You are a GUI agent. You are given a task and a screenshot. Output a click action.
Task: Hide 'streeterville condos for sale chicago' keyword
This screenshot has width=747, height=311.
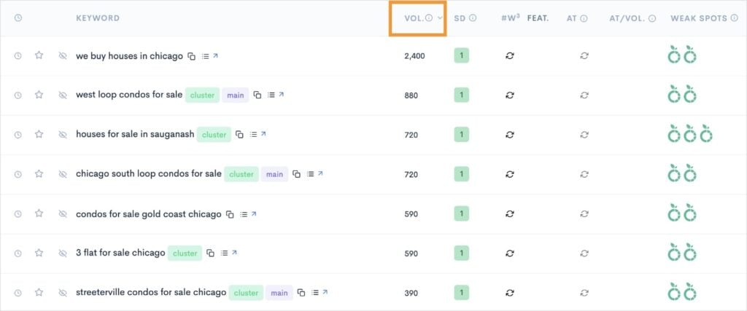click(63, 293)
